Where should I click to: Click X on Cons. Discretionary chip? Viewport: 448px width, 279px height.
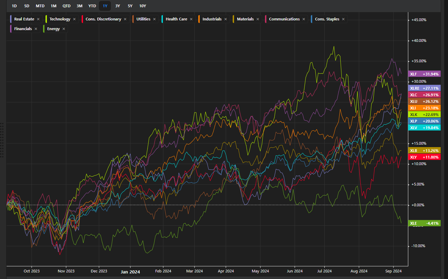(x=125, y=19)
